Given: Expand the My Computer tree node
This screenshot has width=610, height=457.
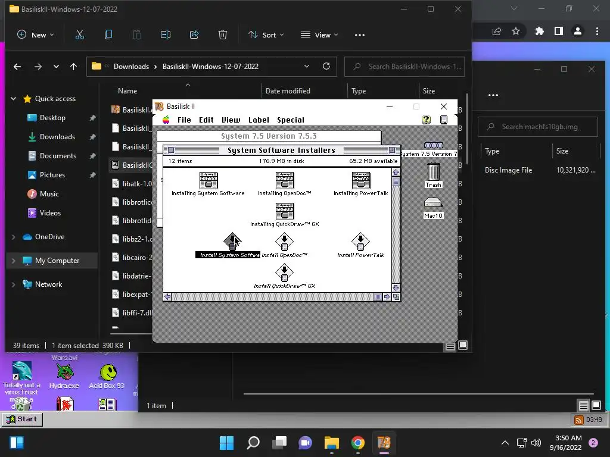Looking at the screenshot, I should click(14, 261).
